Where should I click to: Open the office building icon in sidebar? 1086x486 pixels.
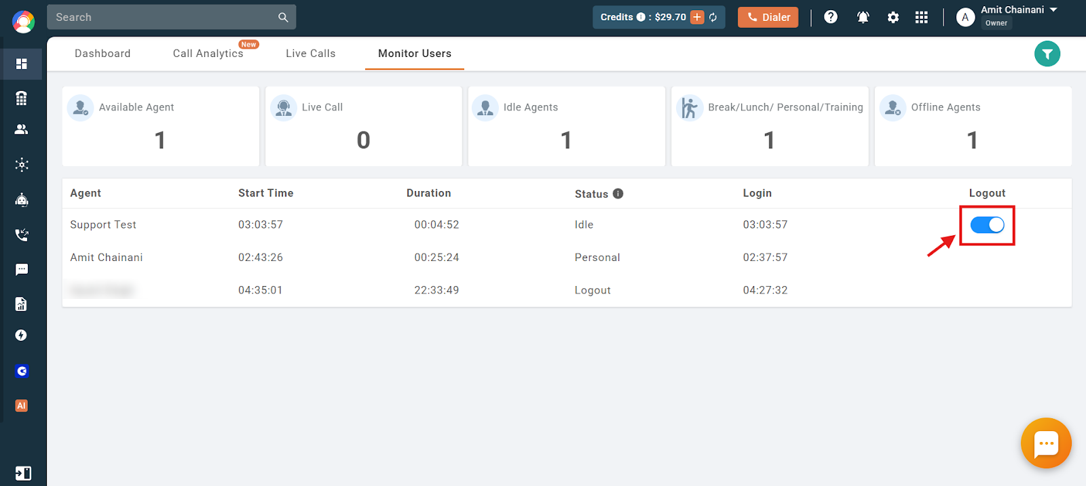tap(22, 98)
